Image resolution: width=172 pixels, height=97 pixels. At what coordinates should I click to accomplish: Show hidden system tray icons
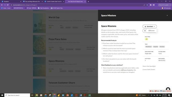pos(149,95)
